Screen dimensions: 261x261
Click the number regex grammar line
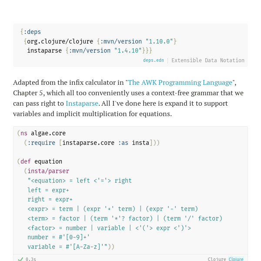[59, 237]
